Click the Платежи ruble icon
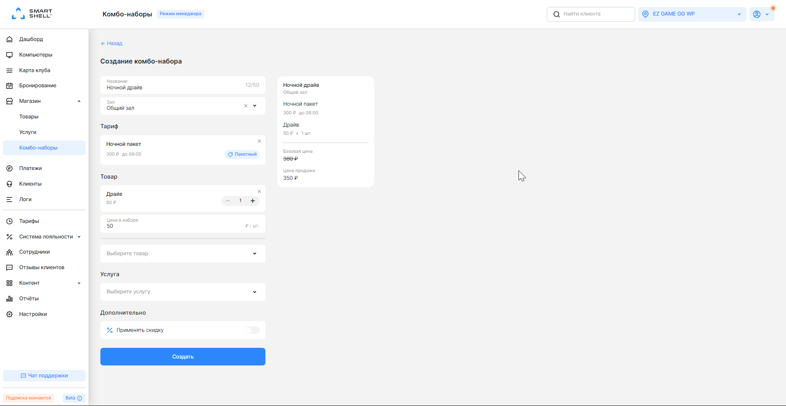Image resolution: width=786 pixels, height=406 pixels. tap(9, 168)
